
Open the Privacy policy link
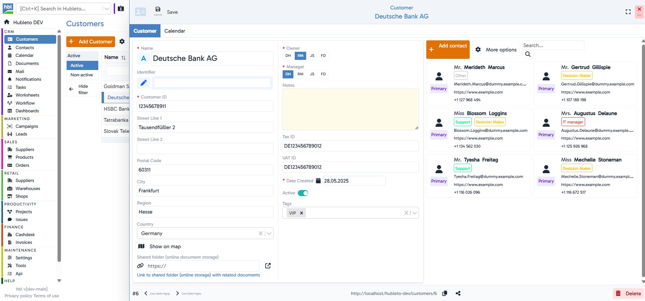click(19, 296)
